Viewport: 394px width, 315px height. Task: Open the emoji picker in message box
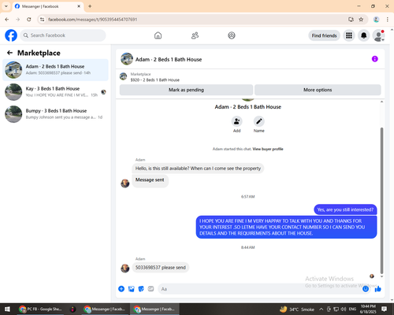[x=366, y=289]
